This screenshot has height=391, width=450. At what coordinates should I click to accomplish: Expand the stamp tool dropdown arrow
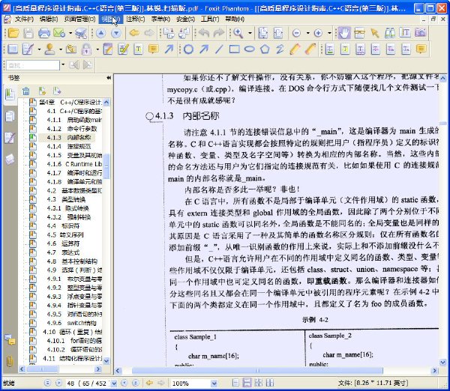(61, 49)
